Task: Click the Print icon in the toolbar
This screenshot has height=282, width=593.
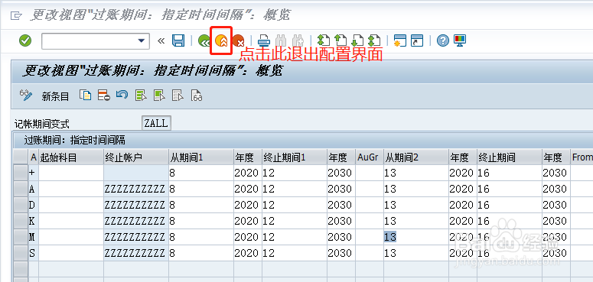Action: click(x=264, y=41)
